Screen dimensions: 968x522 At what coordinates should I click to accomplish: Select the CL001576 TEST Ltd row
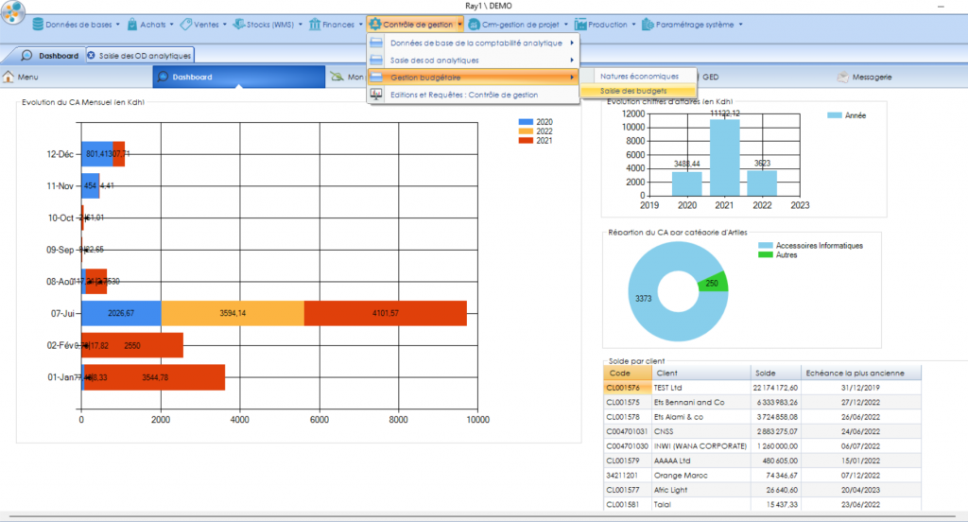(x=763, y=388)
